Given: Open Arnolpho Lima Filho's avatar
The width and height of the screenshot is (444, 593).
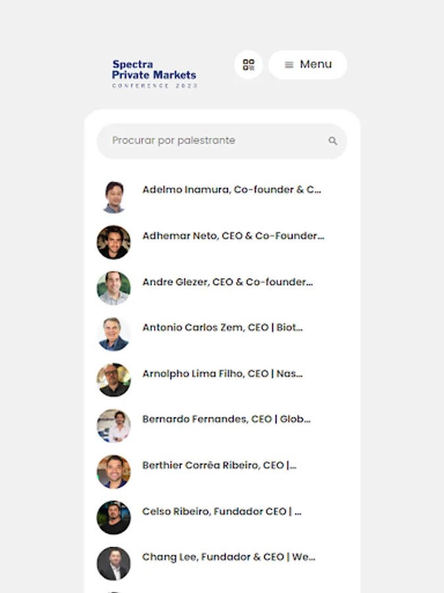Looking at the screenshot, I should pos(114,380).
